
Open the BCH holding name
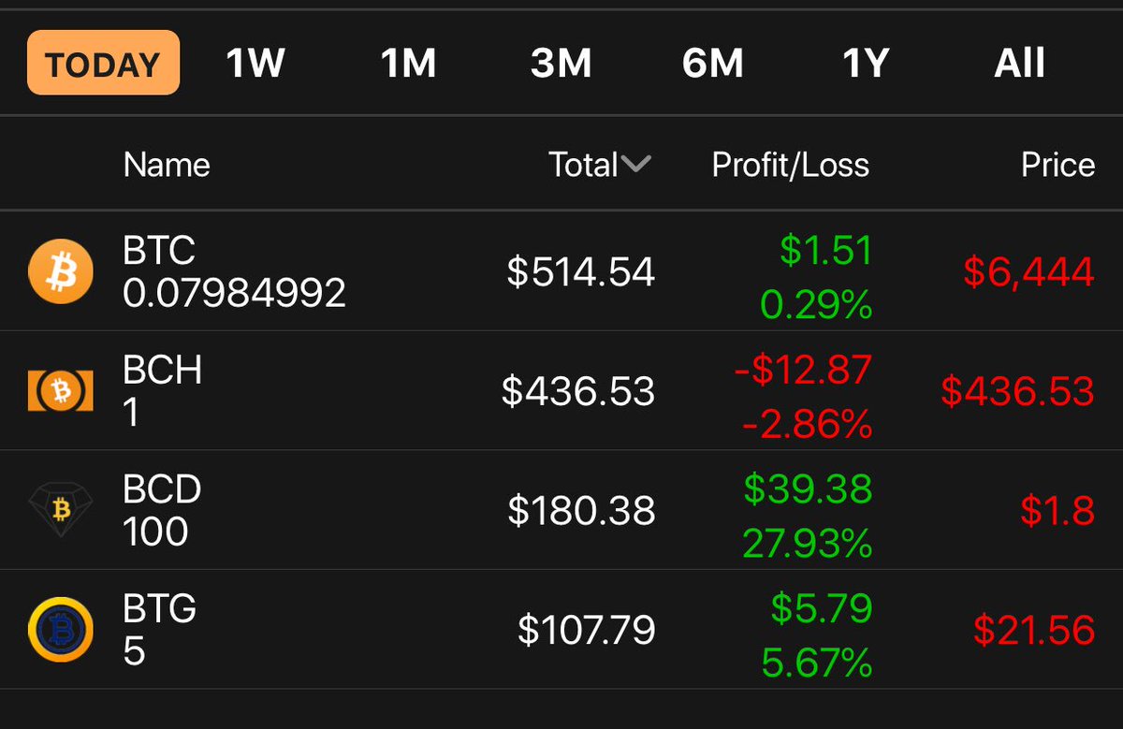[x=163, y=371]
